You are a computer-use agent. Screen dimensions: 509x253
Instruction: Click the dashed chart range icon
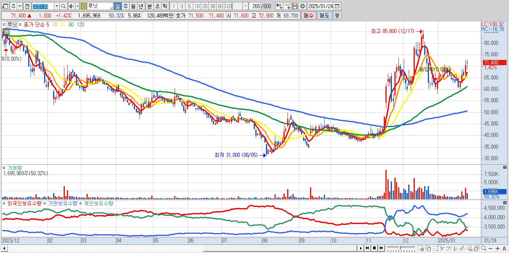coord(435,248)
